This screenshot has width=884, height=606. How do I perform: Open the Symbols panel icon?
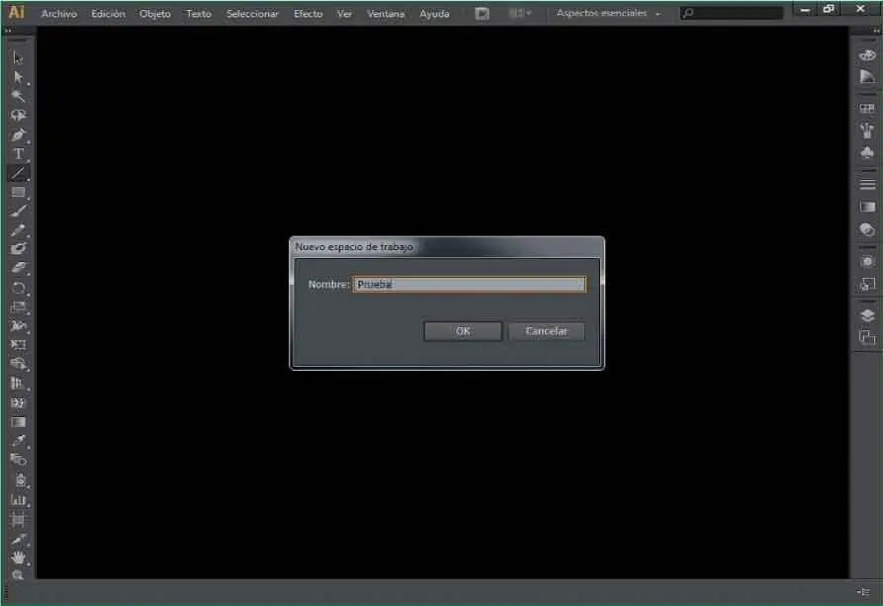click(x=867, y=153)
